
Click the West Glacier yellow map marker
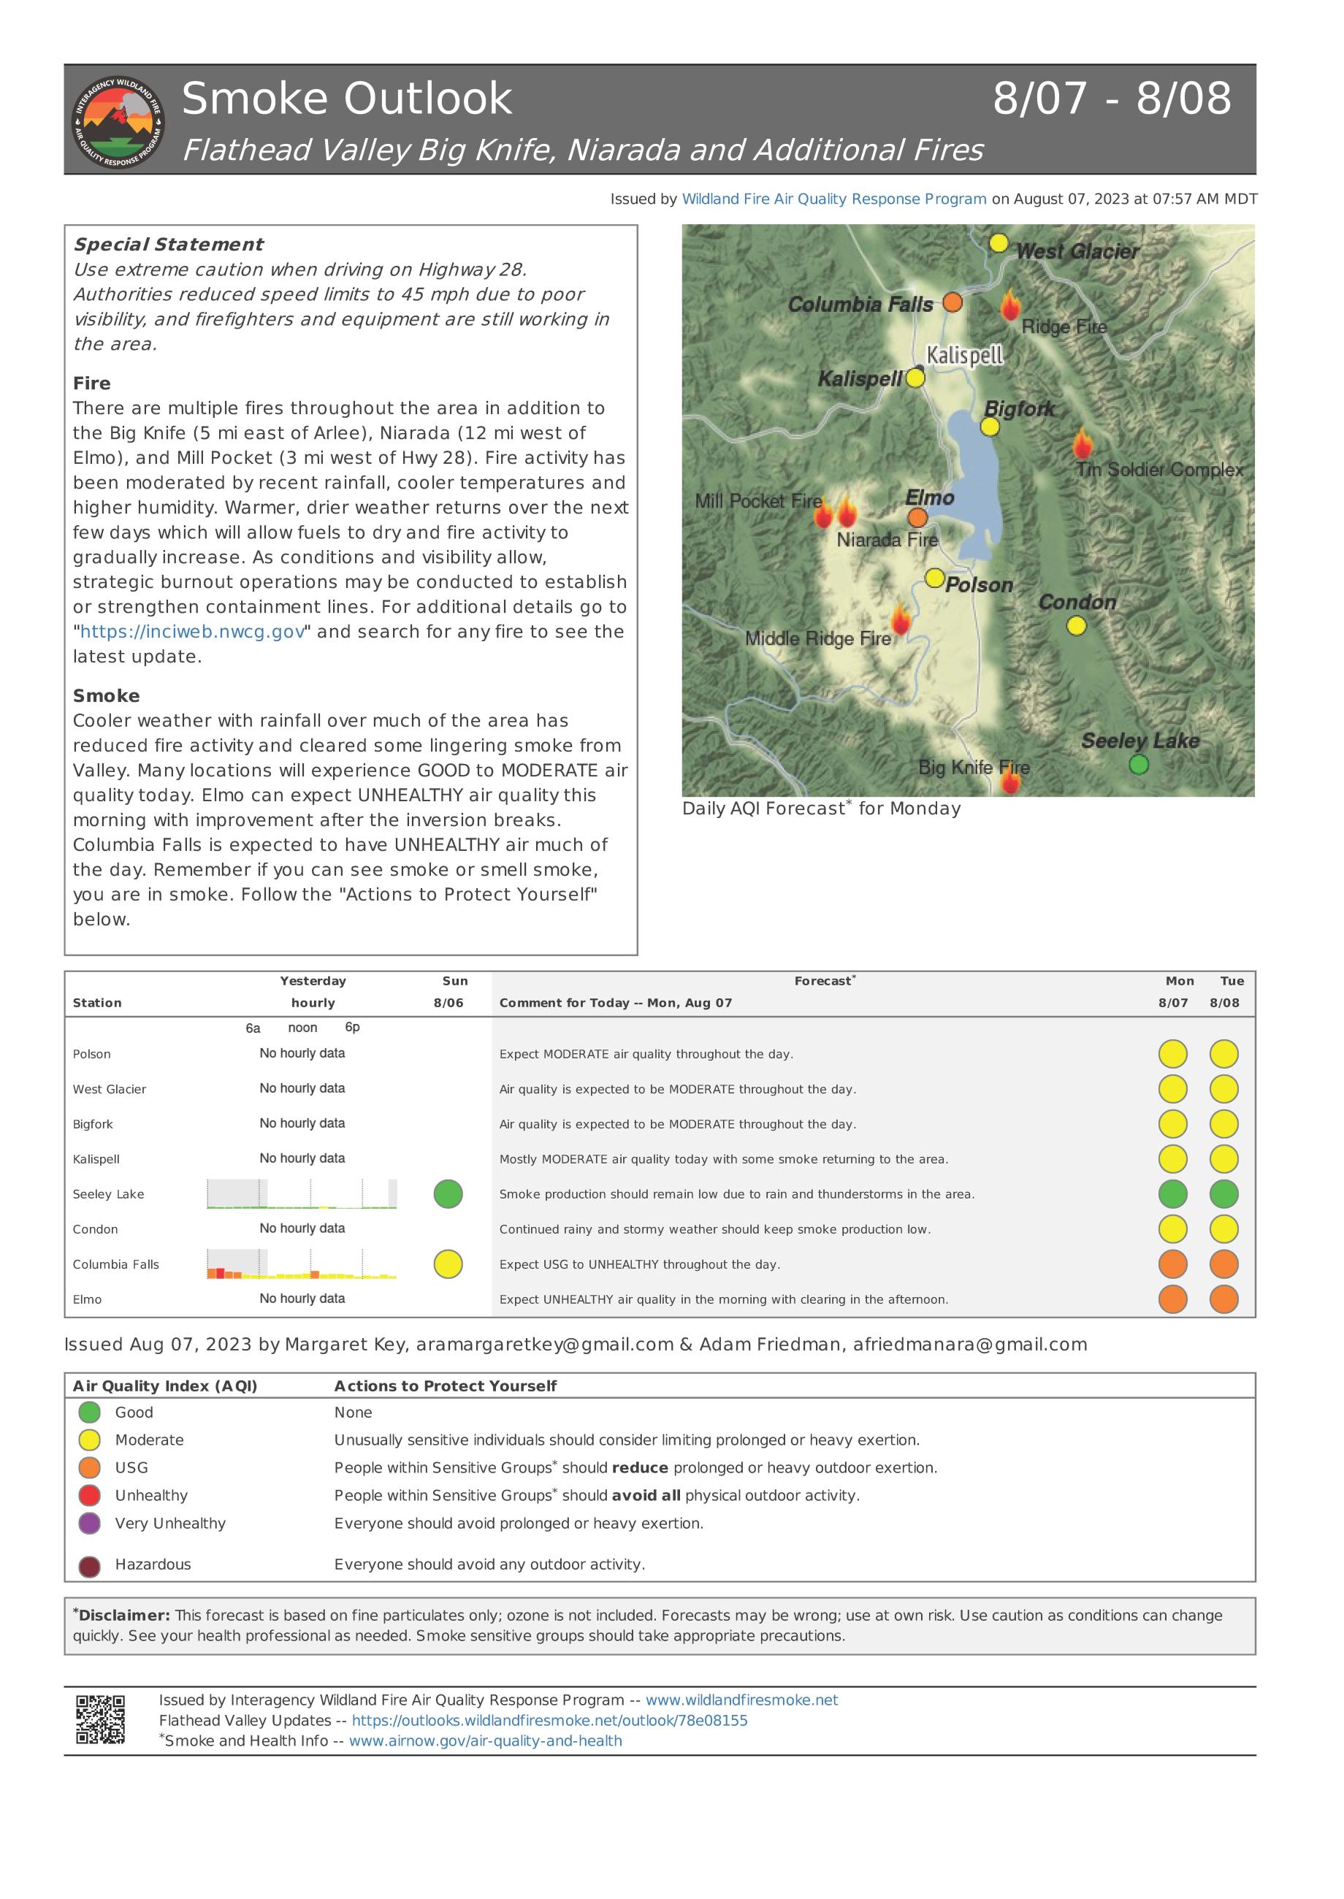click(999, 243)
